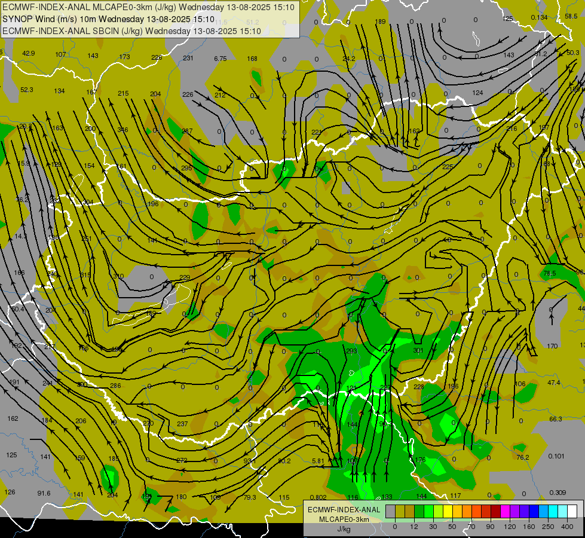Viewport: 585px width, 538px height.
Task: Click the cyan legend swatch
Action: point(553,511)
